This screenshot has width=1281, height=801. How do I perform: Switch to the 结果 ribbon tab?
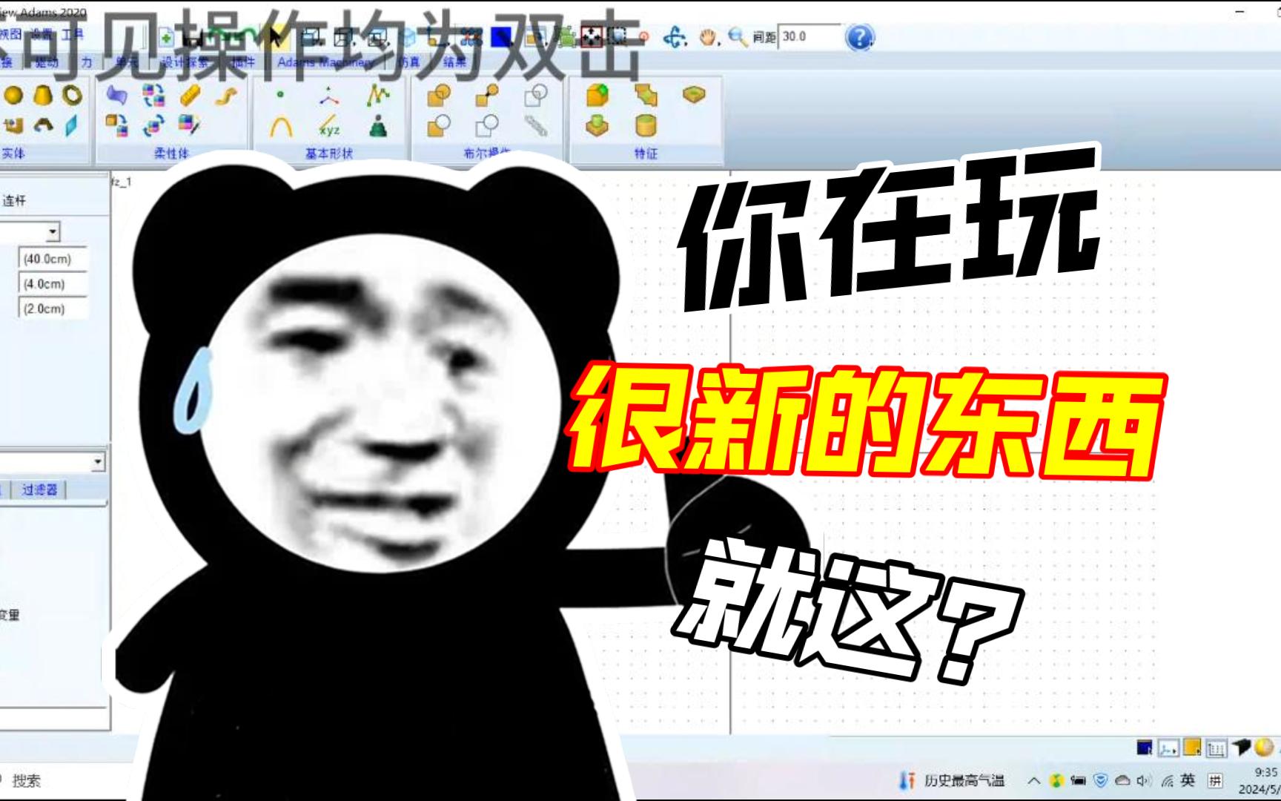click(x=454, y=62)
